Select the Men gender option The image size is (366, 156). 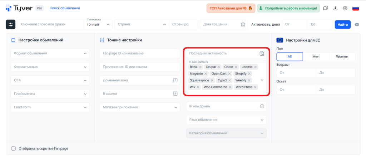(x=316, y=57)
